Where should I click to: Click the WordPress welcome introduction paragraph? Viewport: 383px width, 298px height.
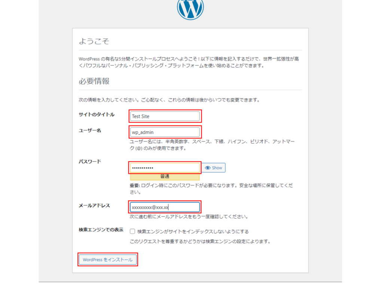[190, 62]
